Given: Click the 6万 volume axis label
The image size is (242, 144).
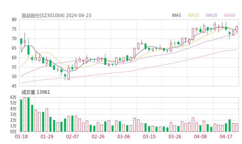Looking at the screenshot, I should [x=13, y=97].
